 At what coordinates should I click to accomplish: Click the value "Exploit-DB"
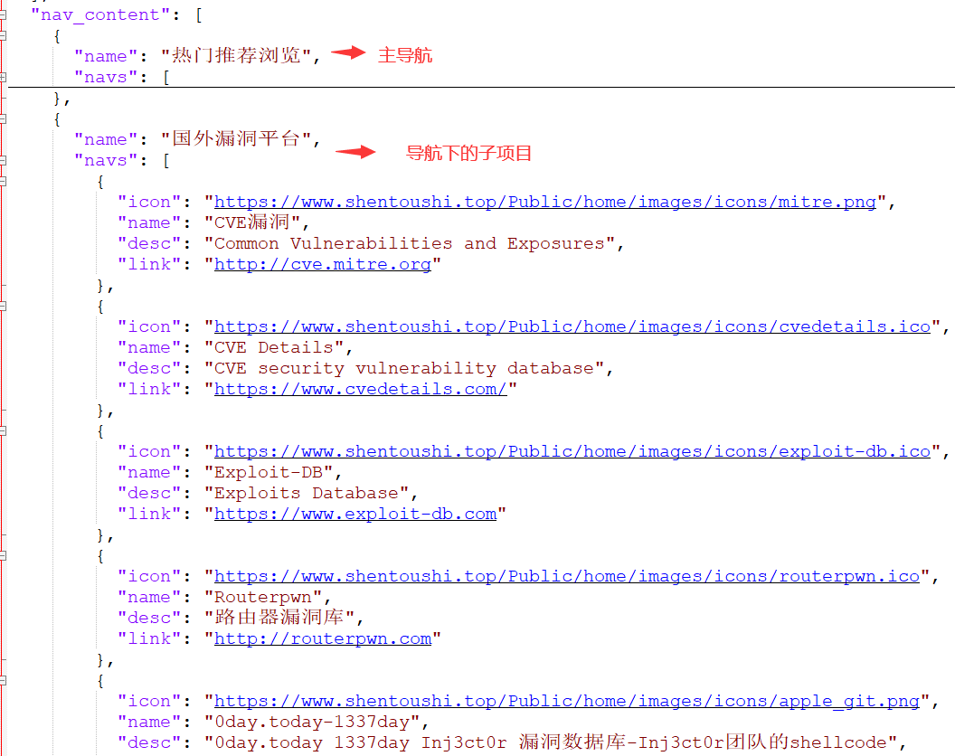tap(269, 473)
